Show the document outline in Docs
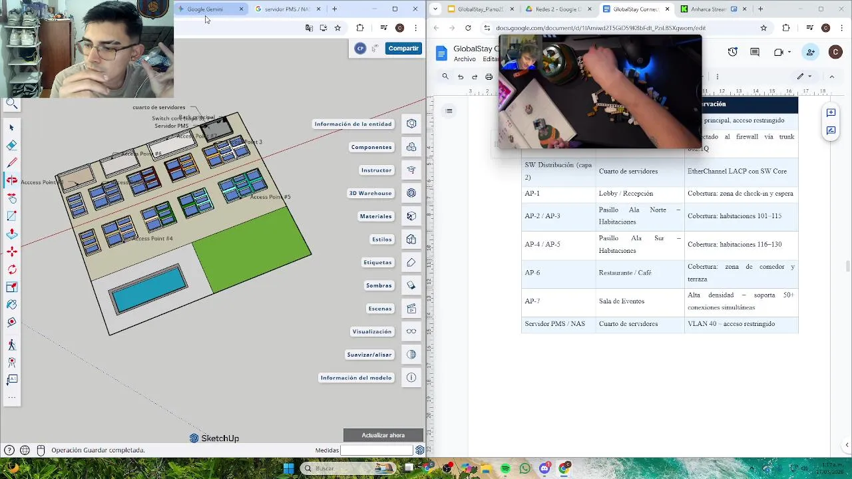This screenshot has width=852, height=479. 449,111
